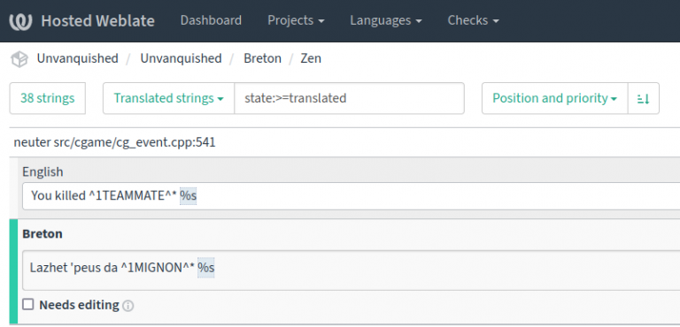
Task: Open first Unvanquished breadcrumb link
Action: pyautogui.click(x=77, y=58)
